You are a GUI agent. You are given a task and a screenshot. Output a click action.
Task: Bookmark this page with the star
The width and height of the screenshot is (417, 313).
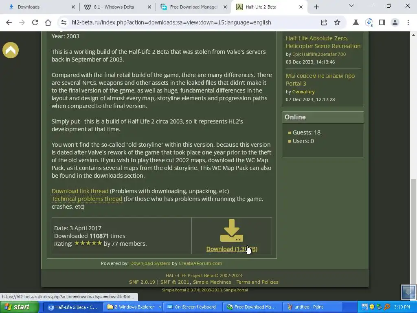pos(337,23)
